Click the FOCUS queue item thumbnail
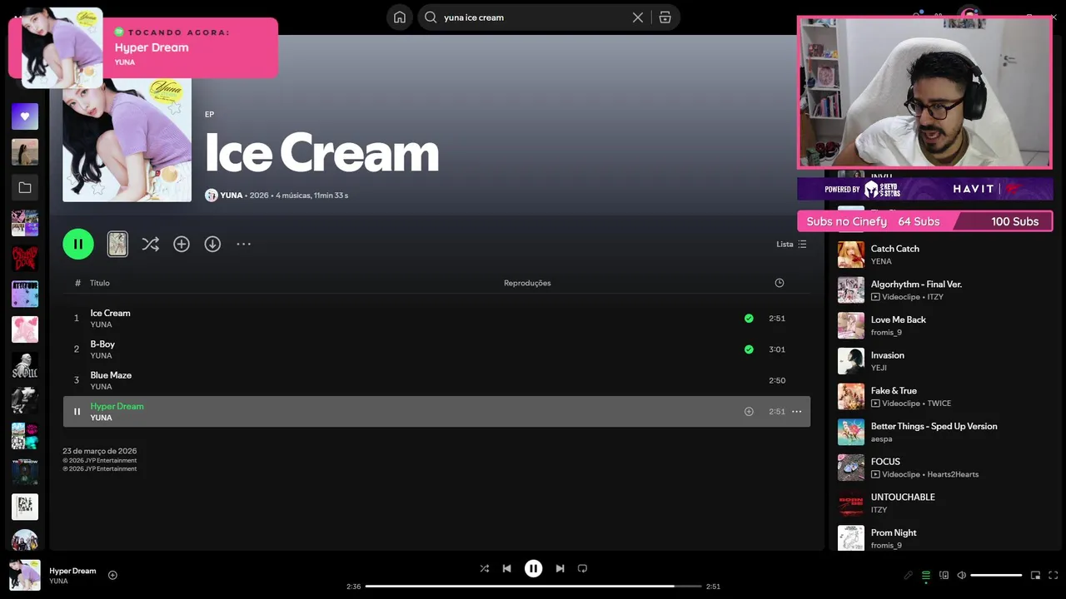 [x=851, y=468]
